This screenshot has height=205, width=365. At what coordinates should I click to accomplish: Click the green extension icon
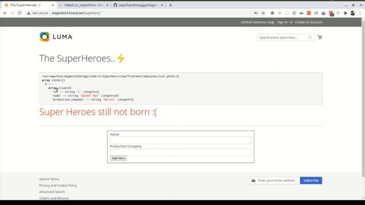coord(302,13)
